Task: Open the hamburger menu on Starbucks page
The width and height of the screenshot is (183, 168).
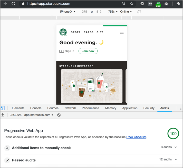Action: [x=122, y=32]
